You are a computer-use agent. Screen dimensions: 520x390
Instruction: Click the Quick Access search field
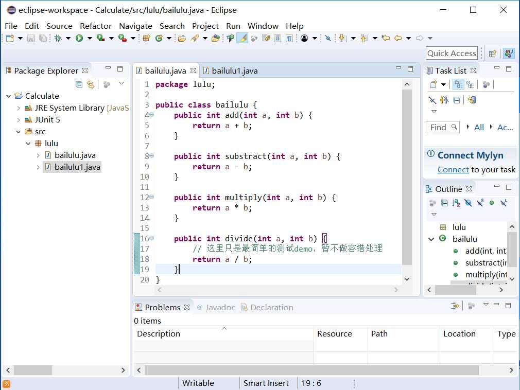[x=452, y=54]
